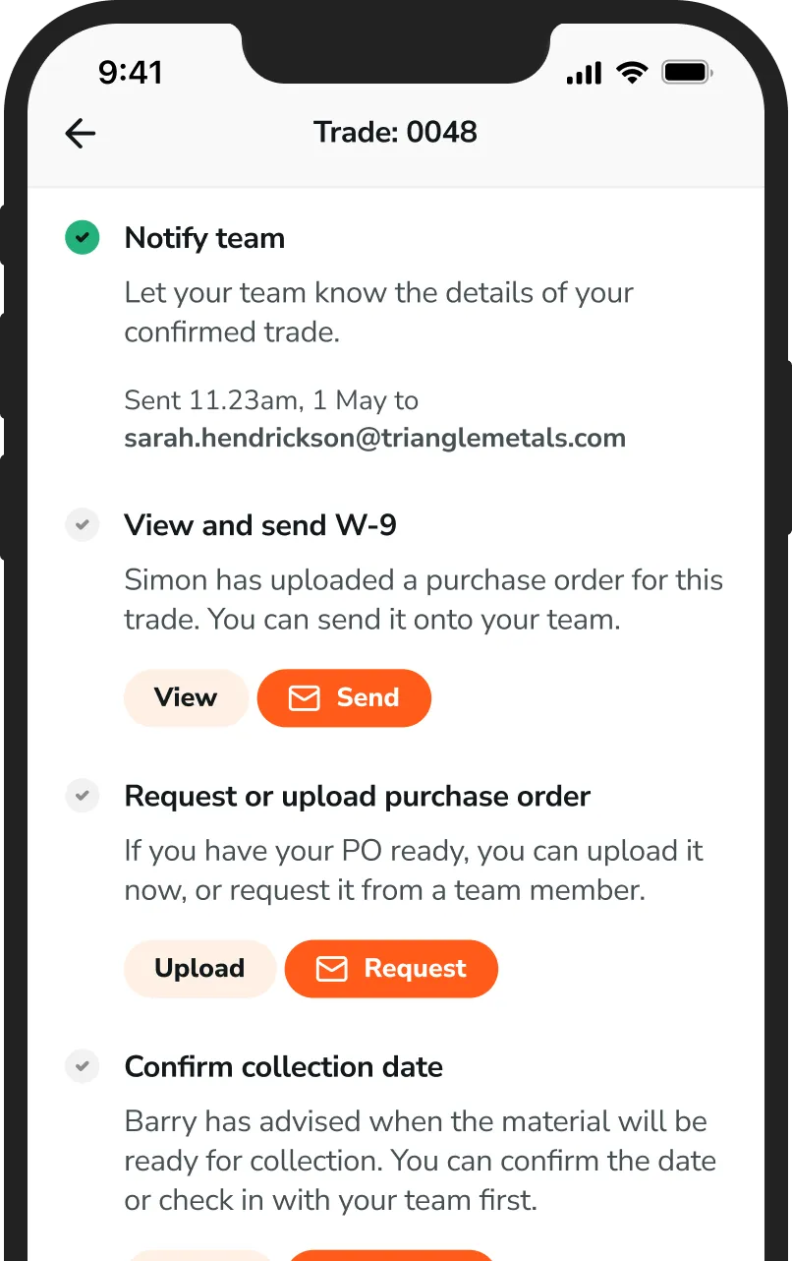
Task: Request purchase order from team member
Action: coord(391,969)
